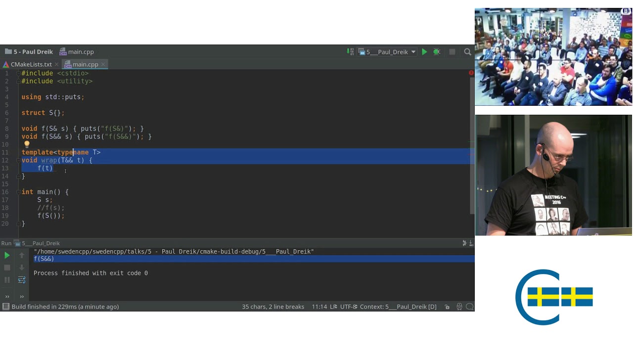This screenshot has height=356, width=633.
Task: Hide the Run tool window
Action: pyautogui.click(x=471, y=243)
